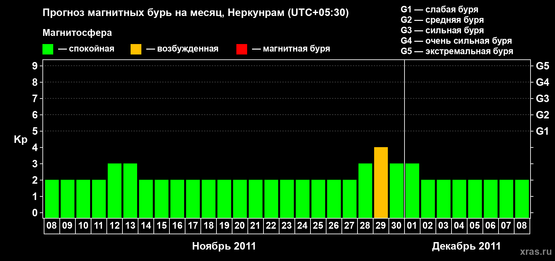Click date label 20 on the axis
Viewport: 555px width, 261px height.
pyautogui.click(x=240, y=225)
